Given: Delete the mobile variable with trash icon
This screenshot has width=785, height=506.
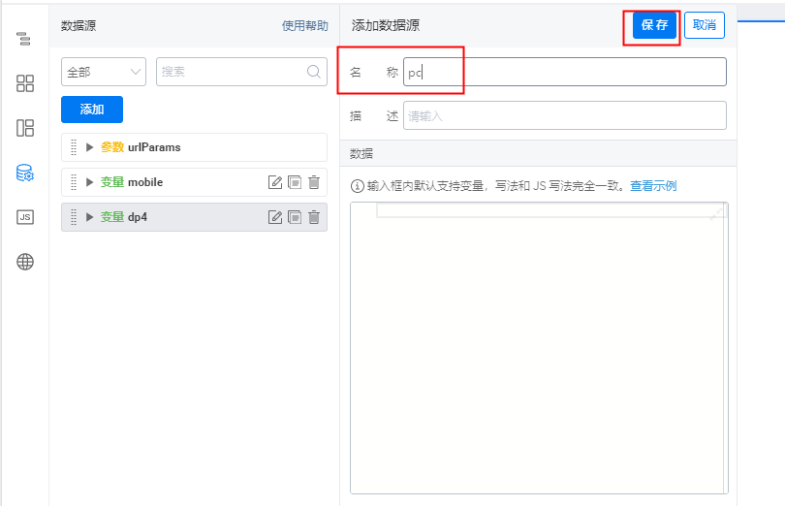Looking at the screenshot, I should coord(314,182).
